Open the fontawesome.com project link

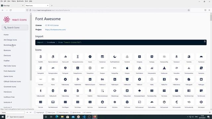click(56, 29)
